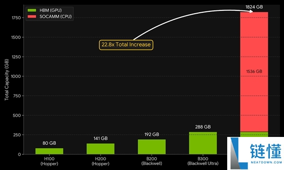Click the "1824 GB" total label

(254, 7)
